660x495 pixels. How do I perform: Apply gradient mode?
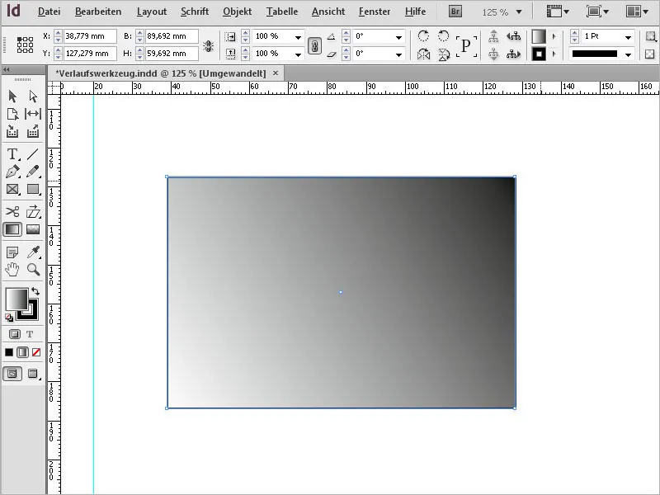22,352
